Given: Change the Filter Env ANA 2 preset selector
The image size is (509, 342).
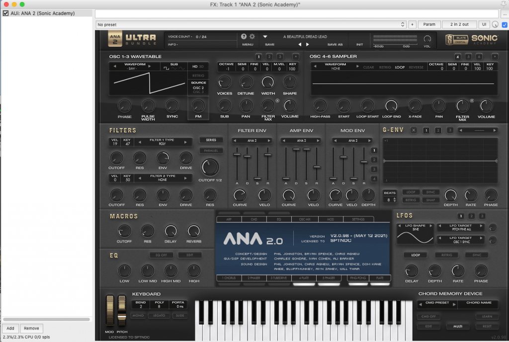Looking at the screenshot, I should tap(252, 141).
